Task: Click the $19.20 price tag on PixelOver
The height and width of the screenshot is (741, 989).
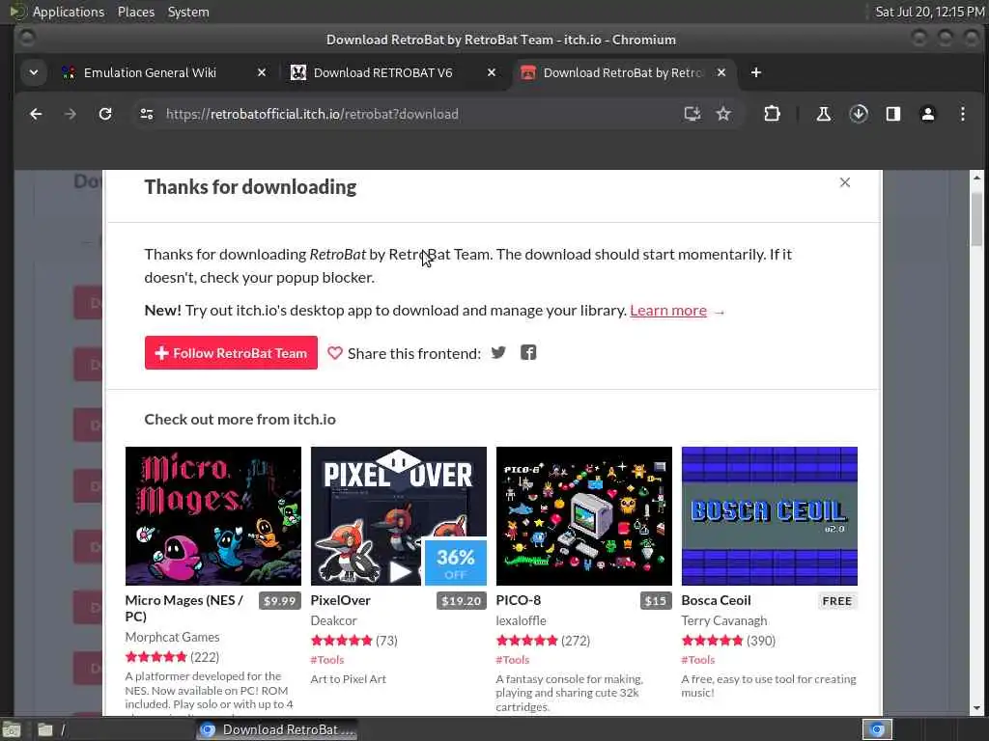Action: point(461,601)
